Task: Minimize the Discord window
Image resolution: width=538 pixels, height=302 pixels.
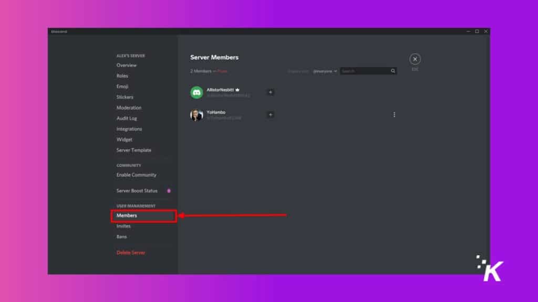Action: pos(468,31)
